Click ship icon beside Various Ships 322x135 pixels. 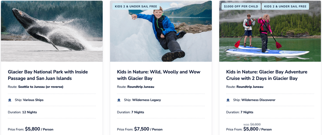coord(10,100)
